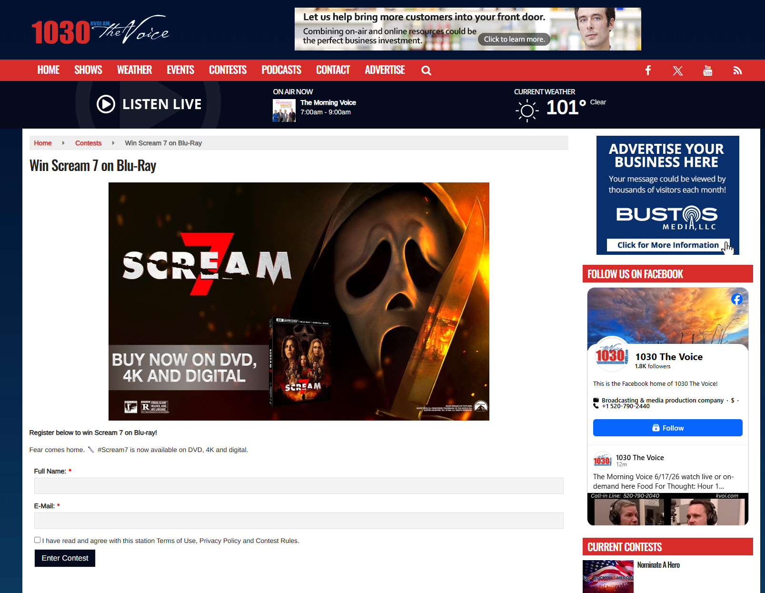Open the Advertise menu item
This screenshot has height=593, width=765.
(x=385, y=70)
